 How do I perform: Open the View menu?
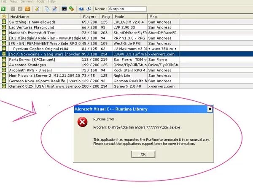[x=14, y=1]
